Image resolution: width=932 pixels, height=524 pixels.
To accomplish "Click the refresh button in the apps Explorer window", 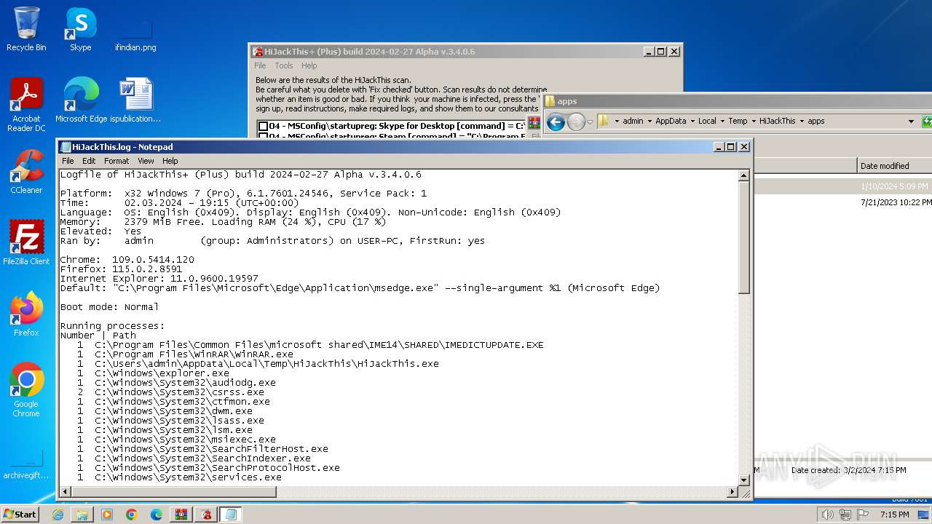I will (x=927, y=122).
